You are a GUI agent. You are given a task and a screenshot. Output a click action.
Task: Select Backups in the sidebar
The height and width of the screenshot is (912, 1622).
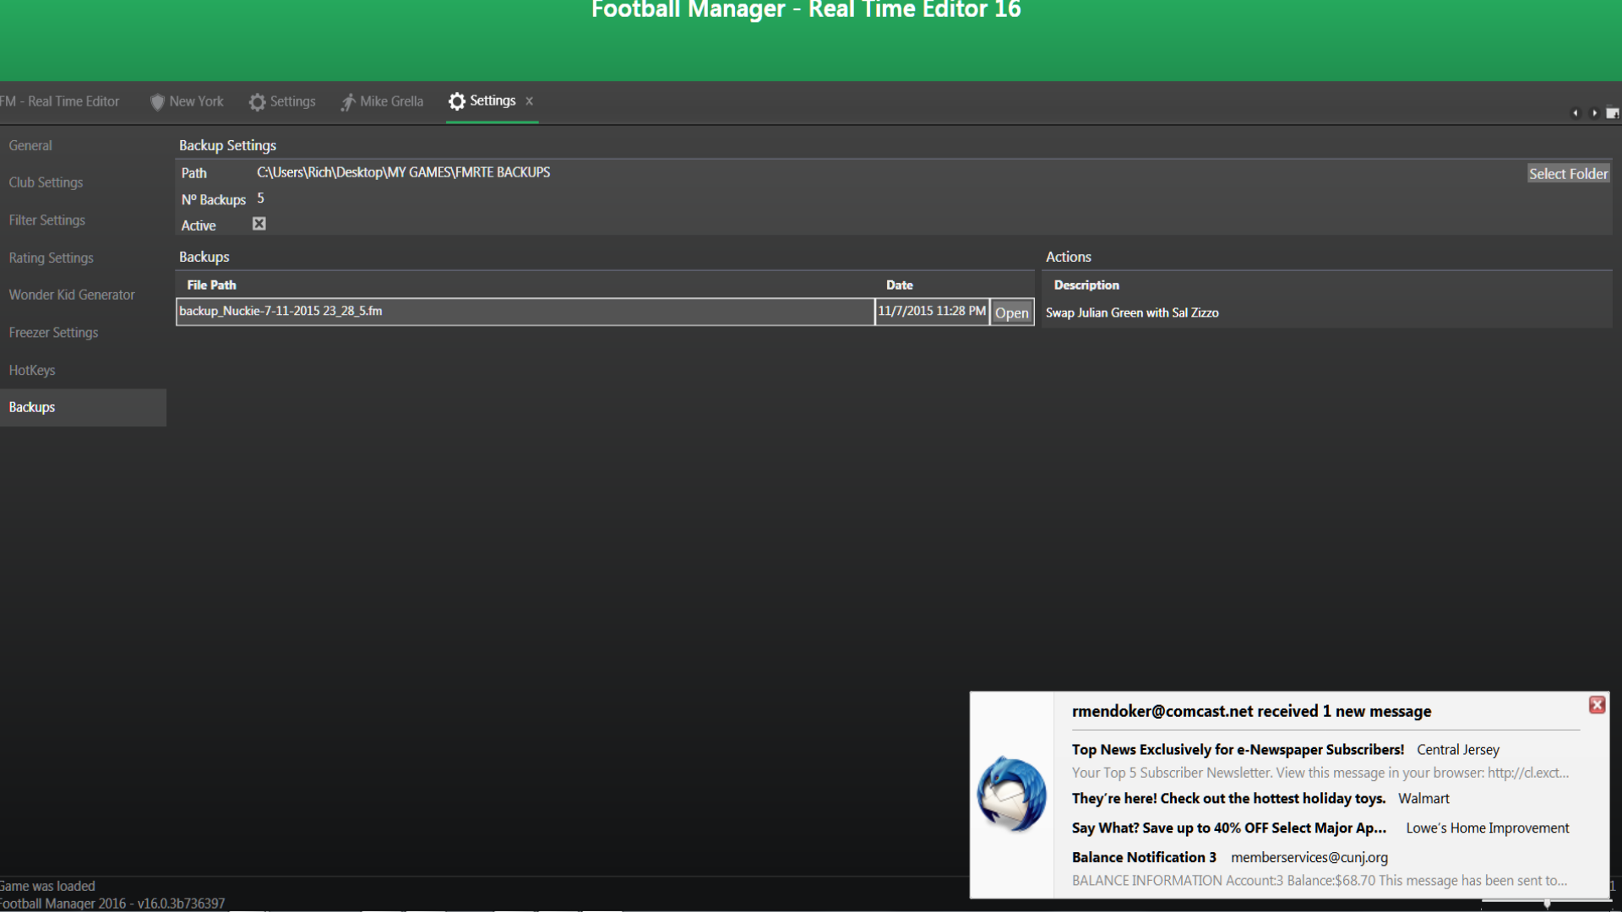click(83, 407)
